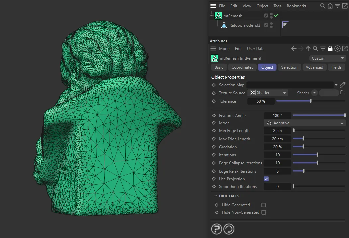This screenshot has width=349, height=238.
Task: Enable the Hide Generated checkbox
Action: coord(263,205)
